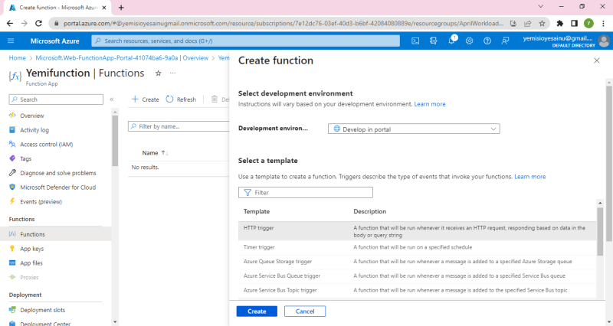This screenshot has height=326, width=613.
Task: Open the Feedback icon in top bar
Action: 505,41
